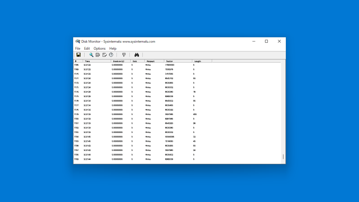Maximize the Disk Monitor window

click(x=266, y=41)
